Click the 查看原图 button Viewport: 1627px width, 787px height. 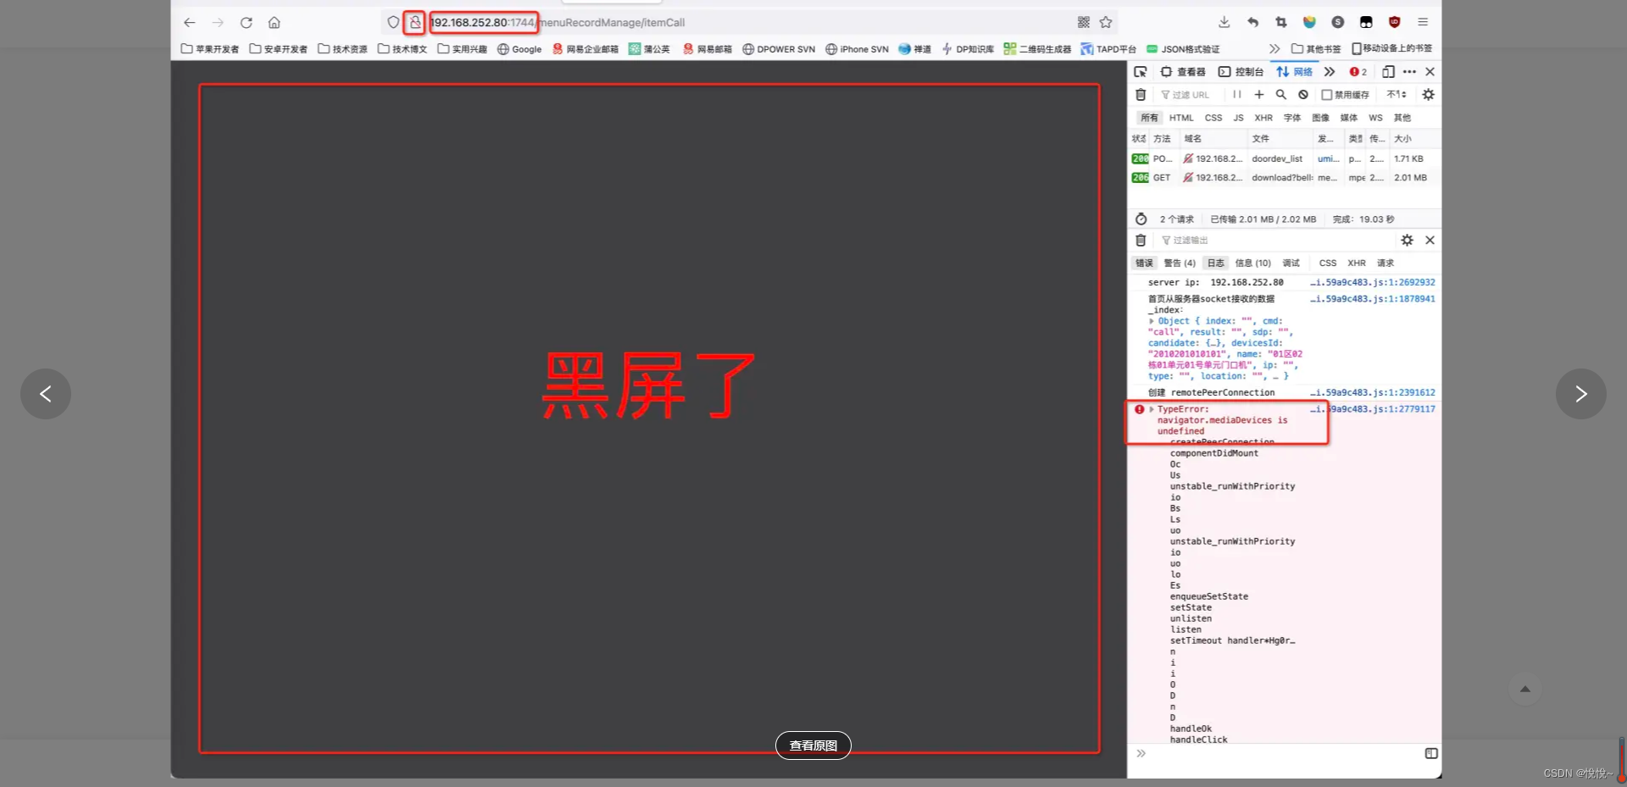pyautogui.click(x=813, y=745)
